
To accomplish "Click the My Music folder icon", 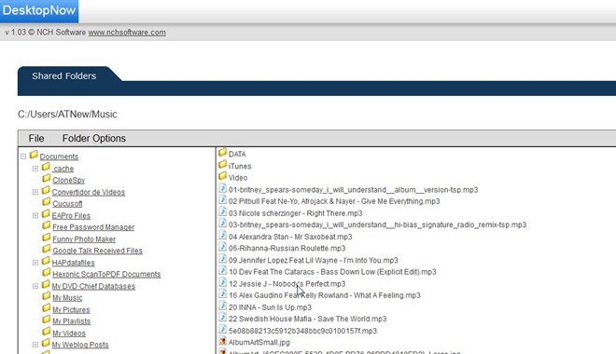I will coord(47,296).
